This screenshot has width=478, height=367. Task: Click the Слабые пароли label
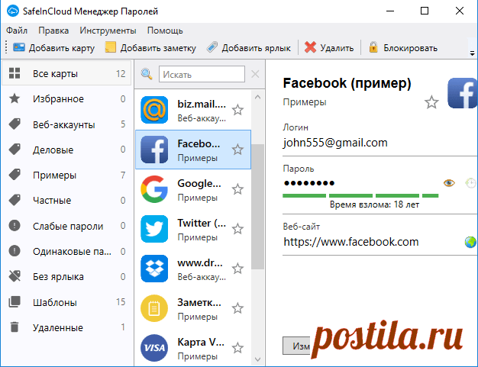68,227
